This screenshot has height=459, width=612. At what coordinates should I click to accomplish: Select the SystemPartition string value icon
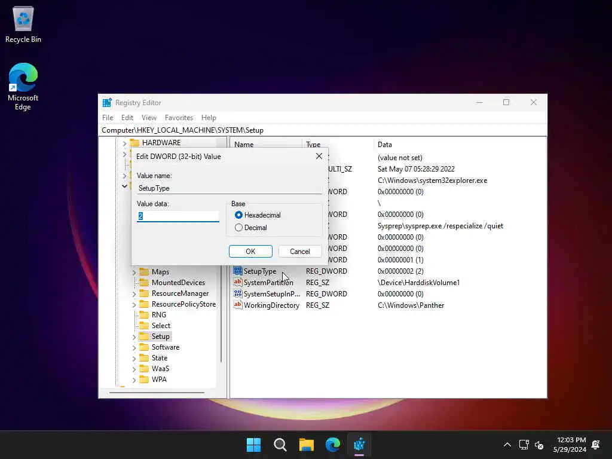238,282
